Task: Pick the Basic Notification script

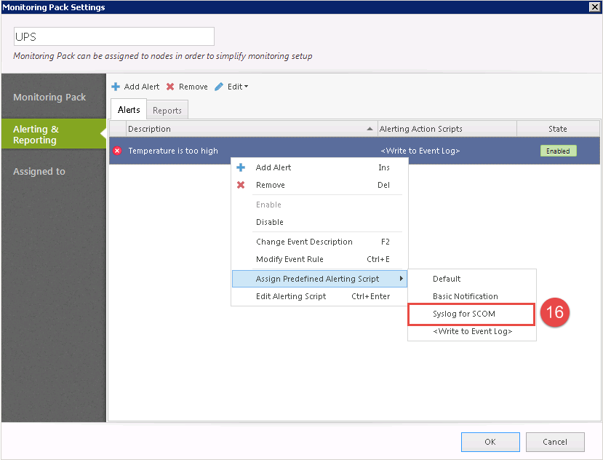Action: click(471, 296)
